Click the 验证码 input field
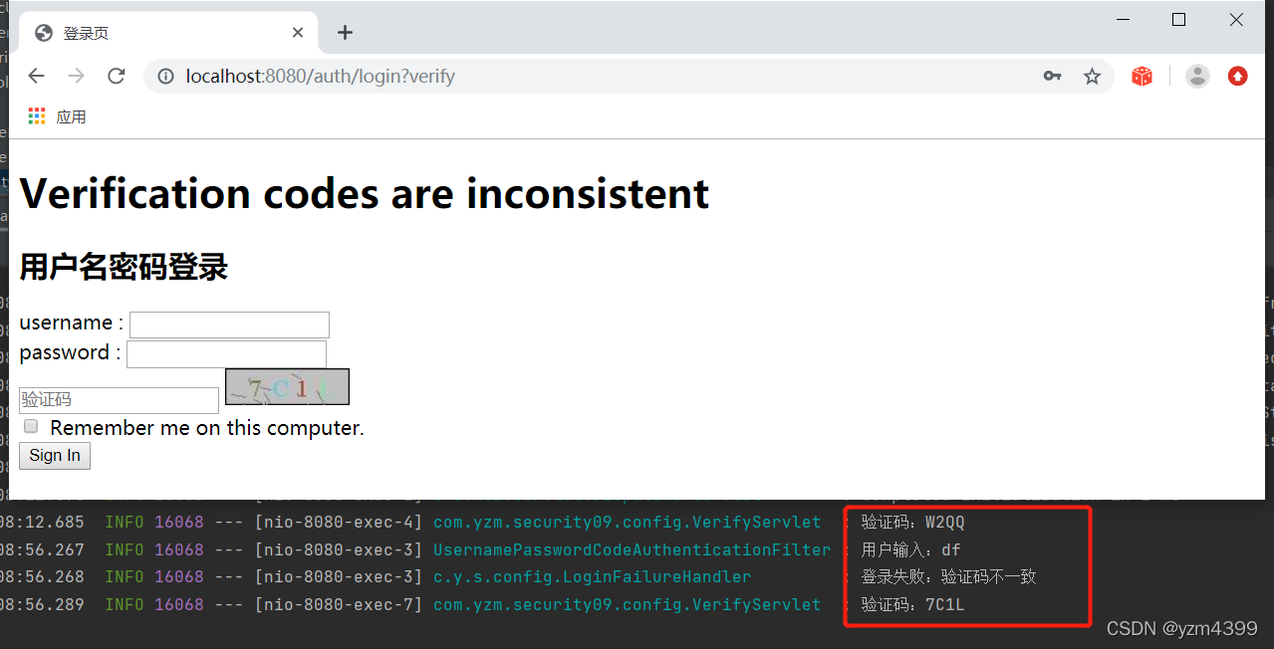The height and width of the screenshot is (649, 1274). pyautogui.click(x=119, y=400)
